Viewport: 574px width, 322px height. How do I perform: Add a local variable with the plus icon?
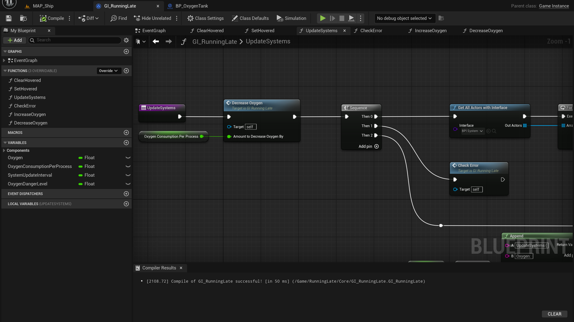[x=126, y=204]
